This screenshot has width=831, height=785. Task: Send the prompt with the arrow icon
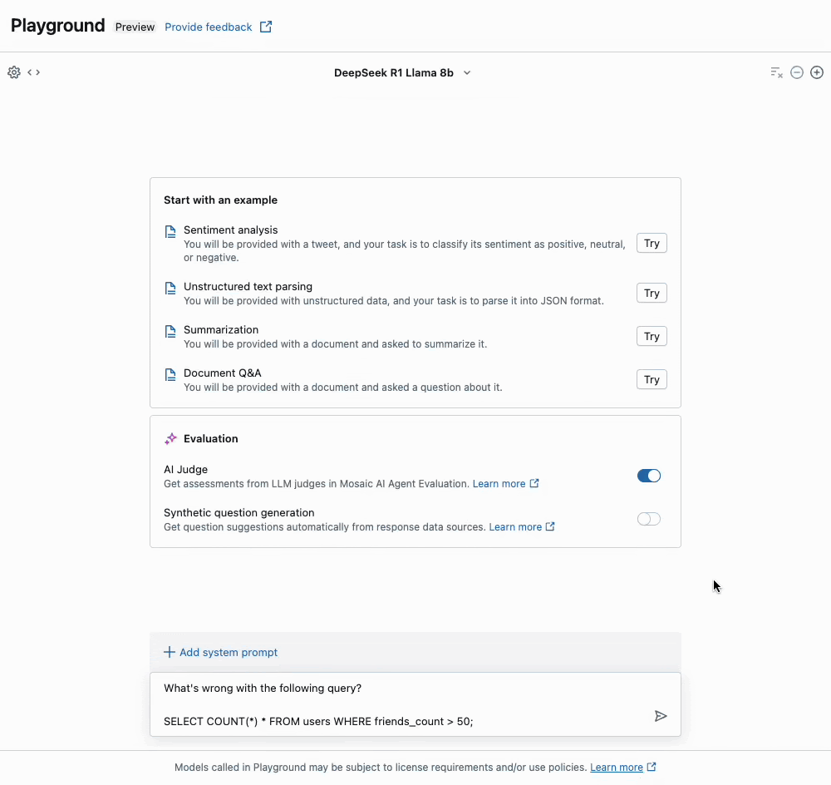point(661,716)
